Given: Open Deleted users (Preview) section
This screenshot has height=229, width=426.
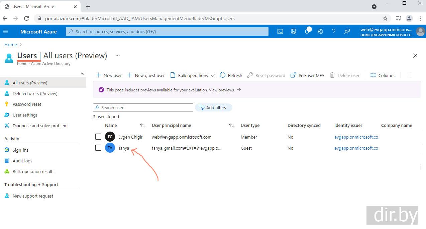Looking at the screenshot, I should 35,93.
